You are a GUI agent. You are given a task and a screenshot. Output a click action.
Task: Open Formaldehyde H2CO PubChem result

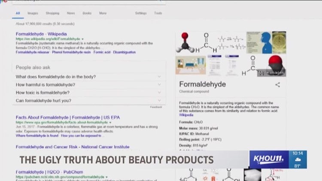tap(49, 172)
